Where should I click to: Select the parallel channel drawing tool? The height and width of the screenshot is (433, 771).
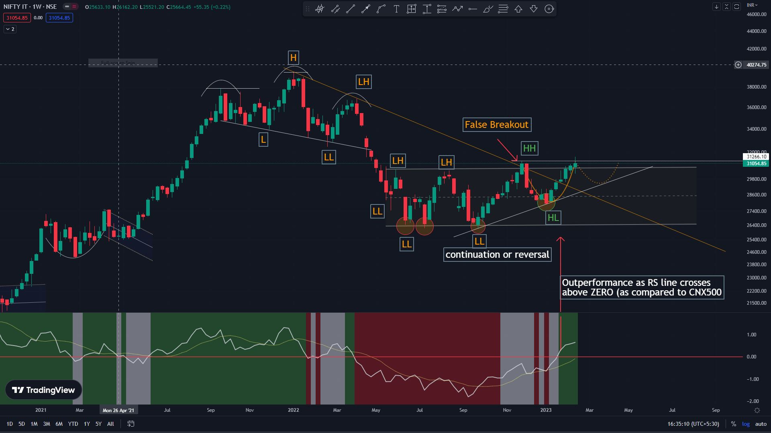335,9
